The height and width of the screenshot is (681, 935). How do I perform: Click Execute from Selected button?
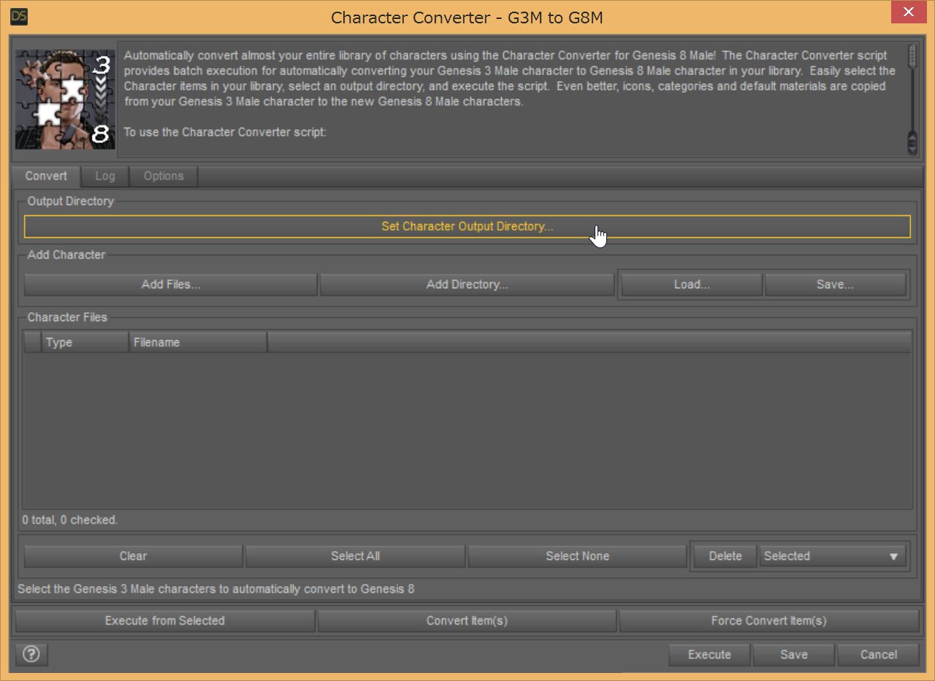coord(165,621)
